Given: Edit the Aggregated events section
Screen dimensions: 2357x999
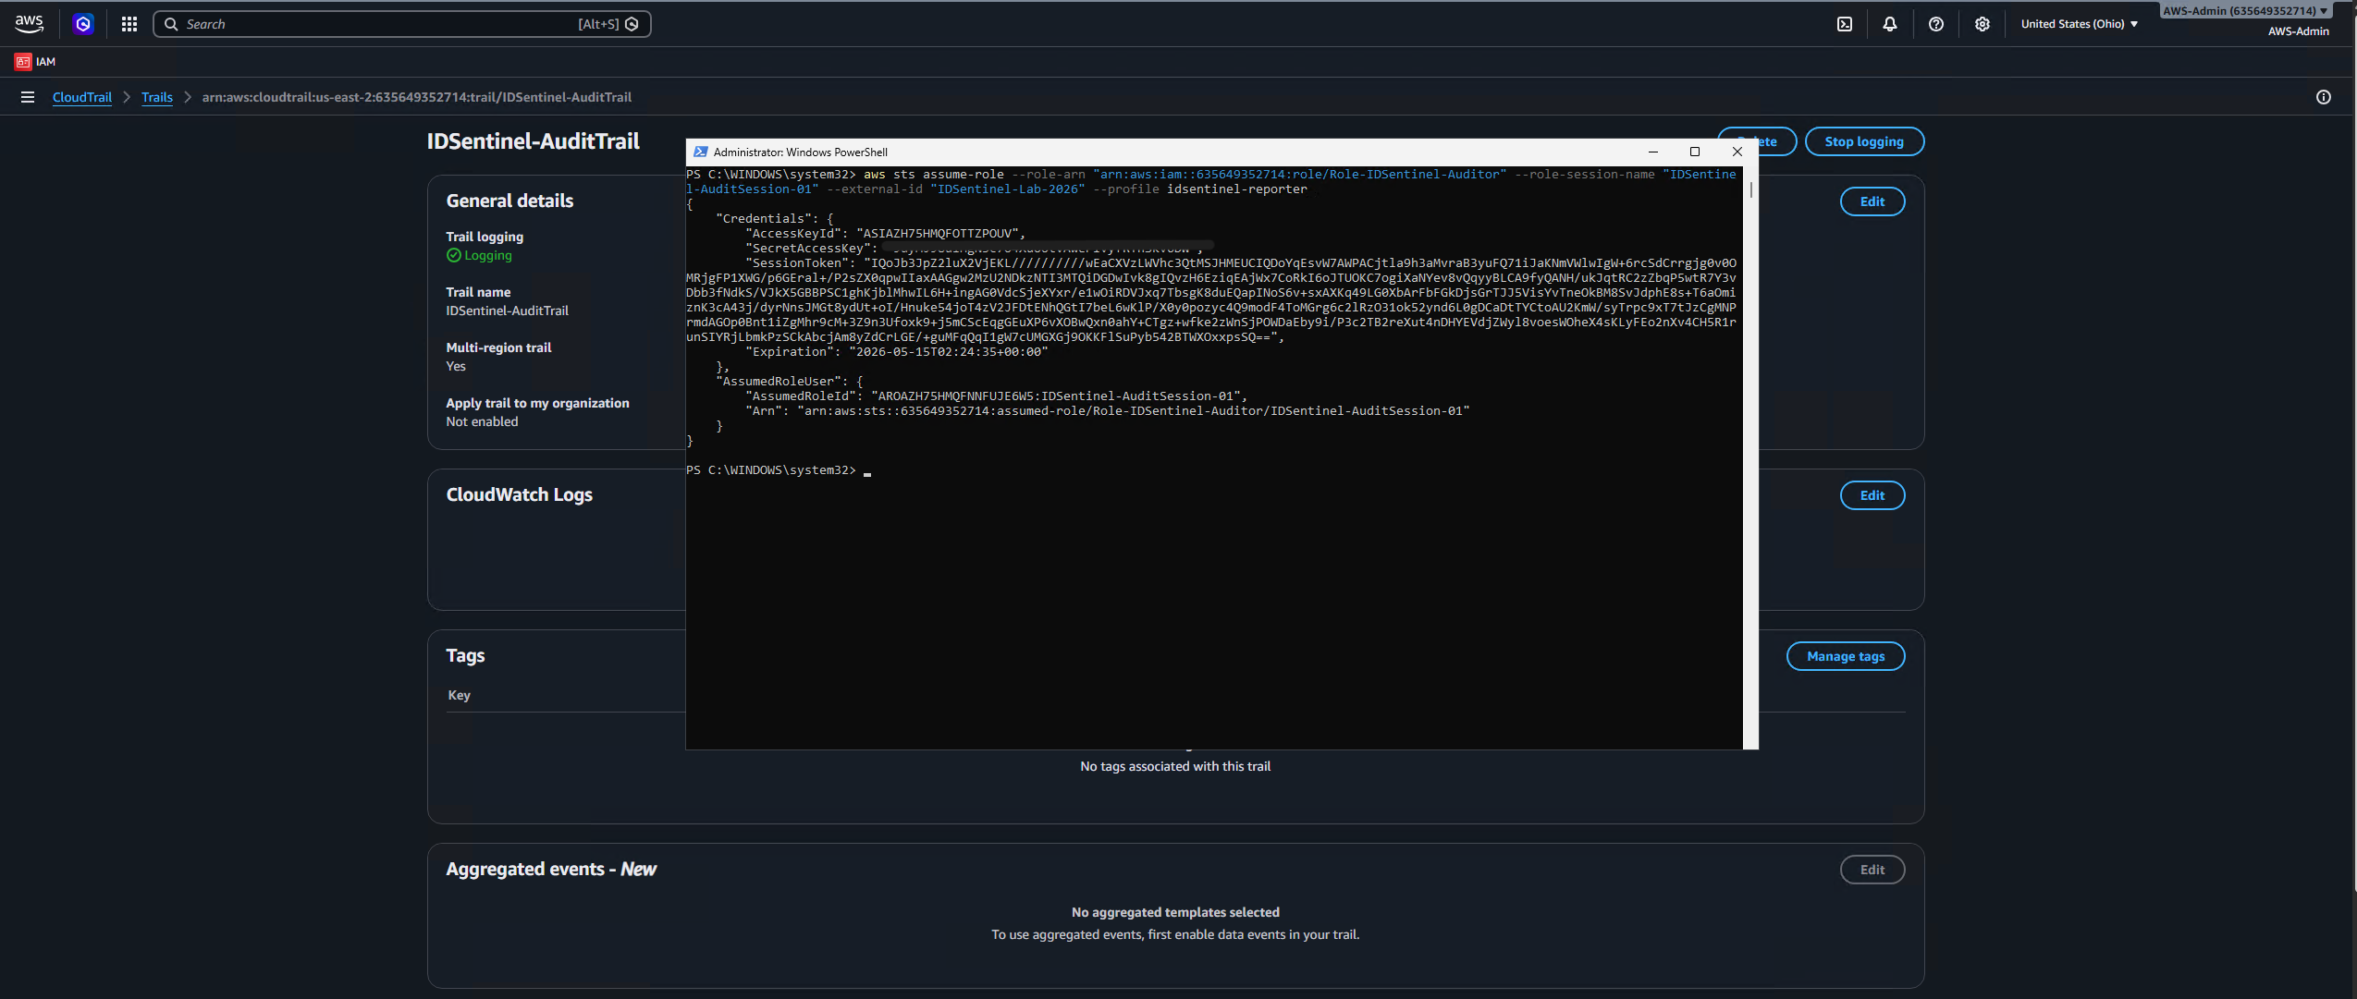Looking at the screenshot, I should click(1872, 870).
